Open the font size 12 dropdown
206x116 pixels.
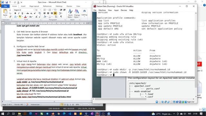click(40, 10)
